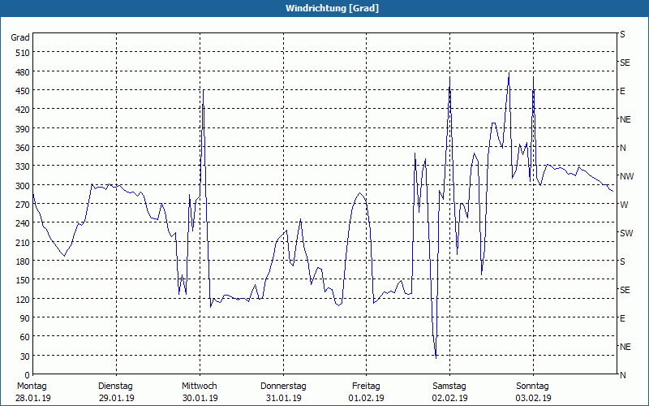Screen dimensions: 649x406
Task: Click the 30 axis tick label
Action: coord(24,356)
